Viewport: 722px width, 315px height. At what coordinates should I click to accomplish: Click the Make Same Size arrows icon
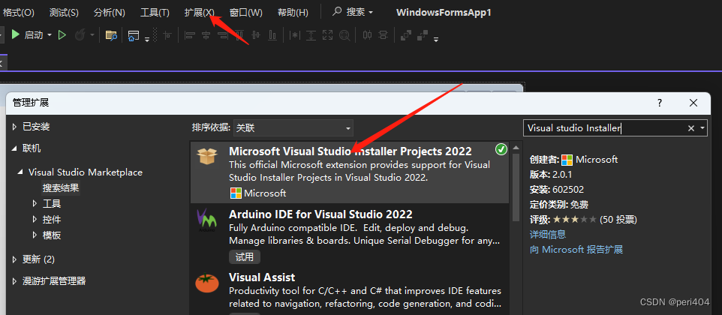coord(327,35)
